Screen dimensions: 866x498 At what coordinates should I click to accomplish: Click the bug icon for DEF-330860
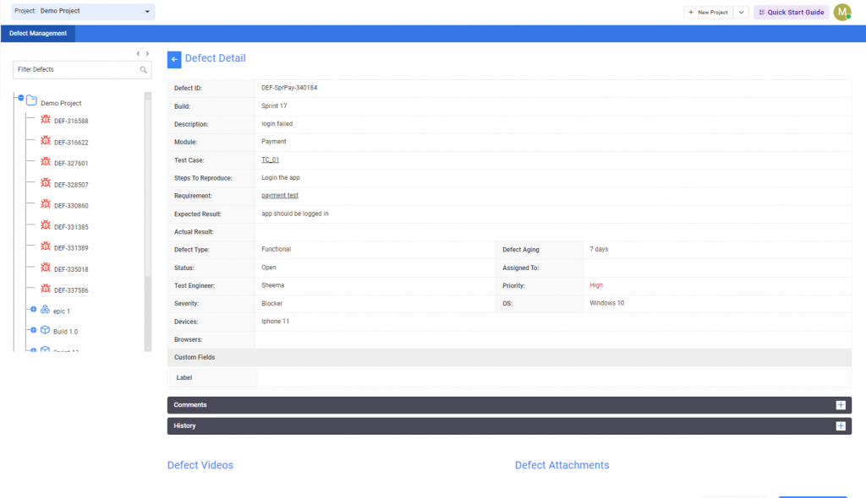pos(46,204)
